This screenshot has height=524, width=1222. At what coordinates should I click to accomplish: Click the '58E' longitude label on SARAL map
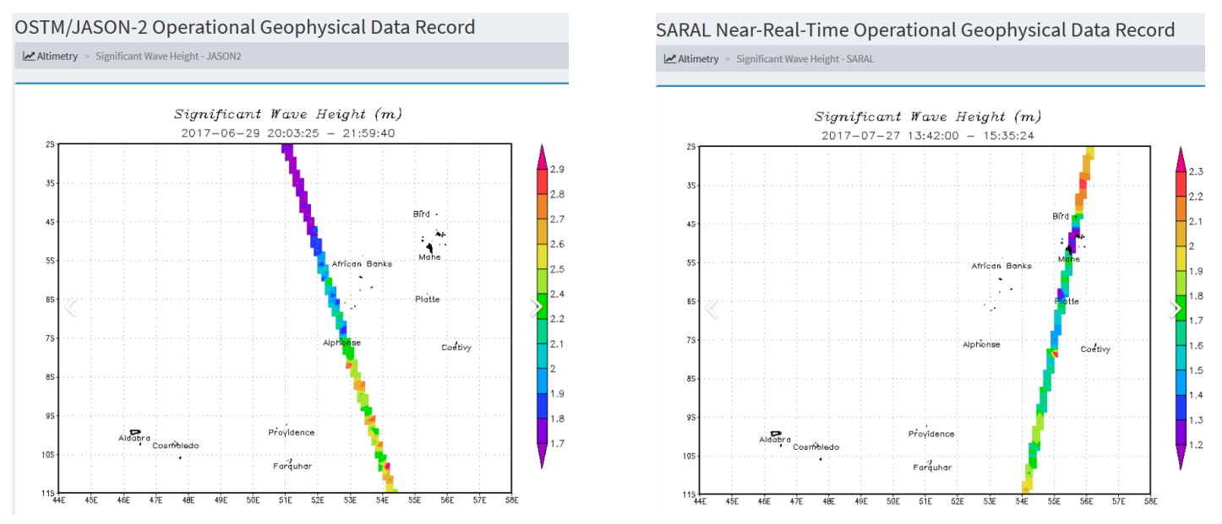(1151, 502)
